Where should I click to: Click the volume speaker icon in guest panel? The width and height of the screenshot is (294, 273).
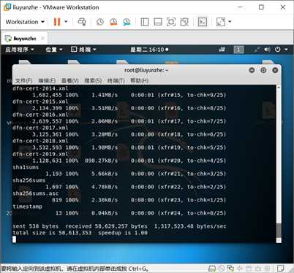tap(267, 50)
